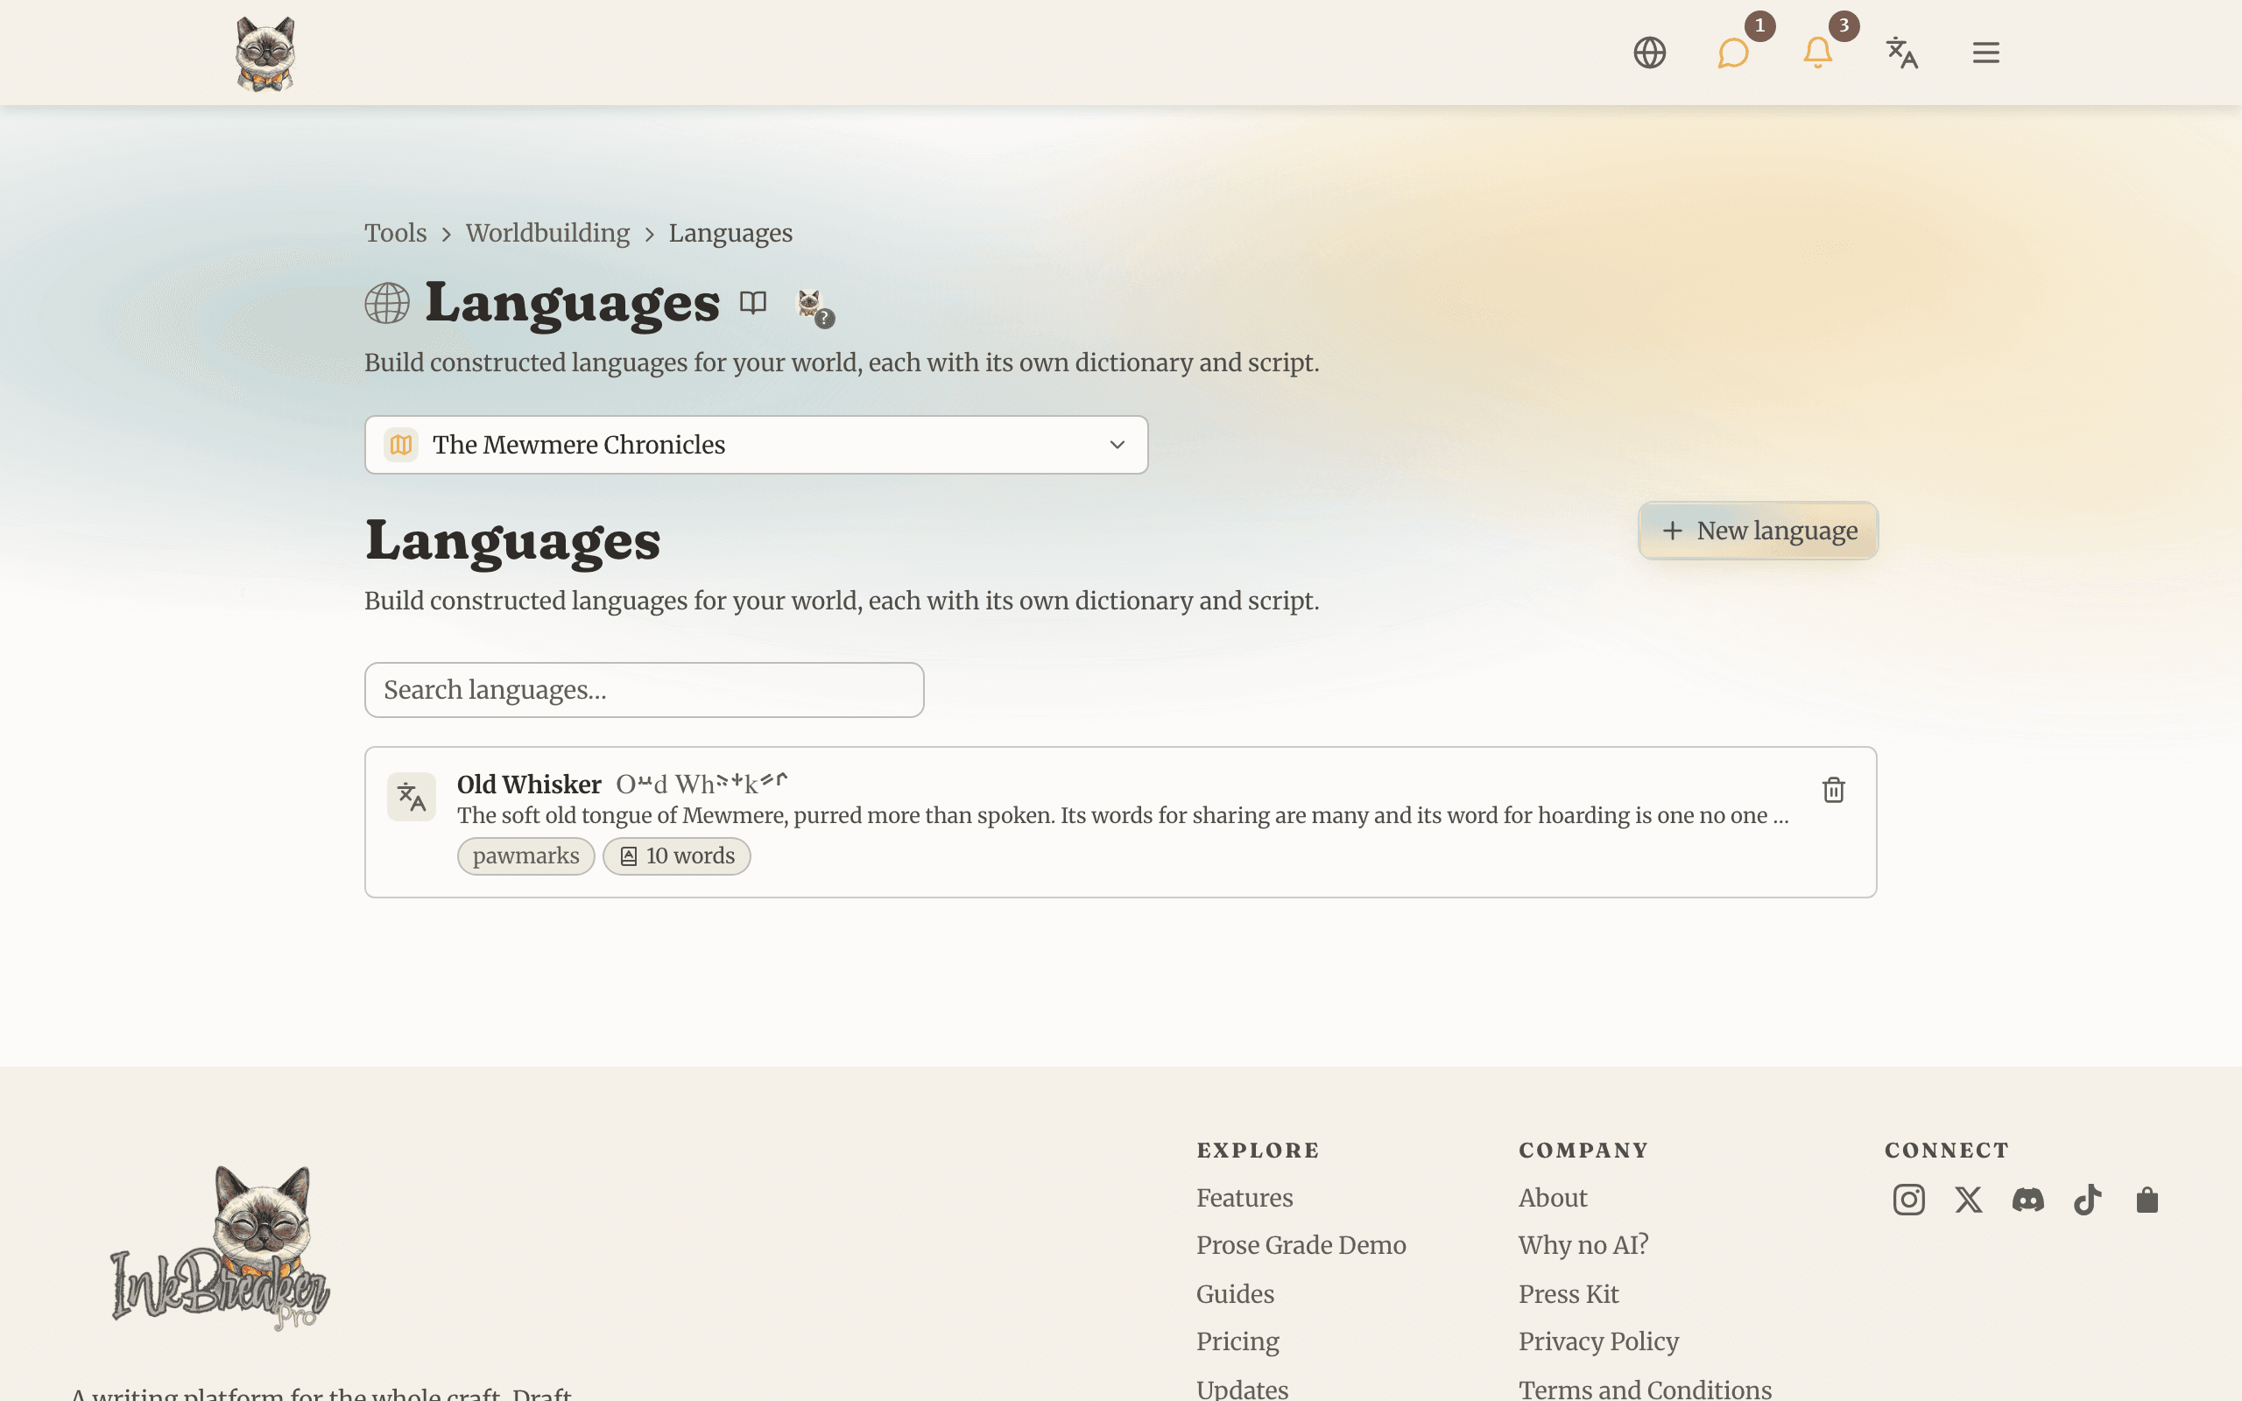The width and height of the screenshot is (2242, 1401).
Task: Open Discord link in footer
Action: click(x=2028, y=1200)
